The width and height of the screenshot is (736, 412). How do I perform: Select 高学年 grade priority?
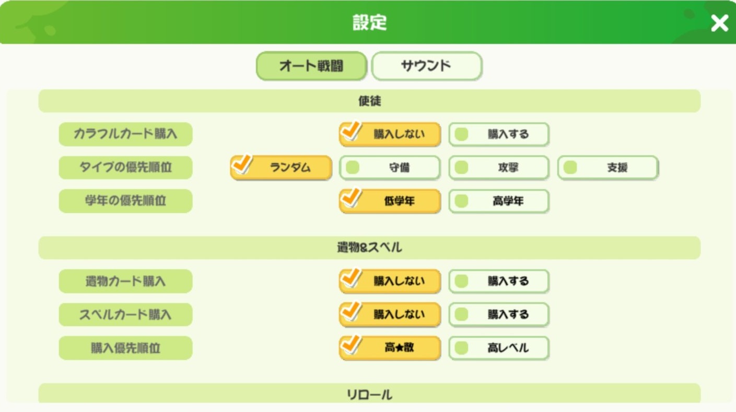(499, 201)
